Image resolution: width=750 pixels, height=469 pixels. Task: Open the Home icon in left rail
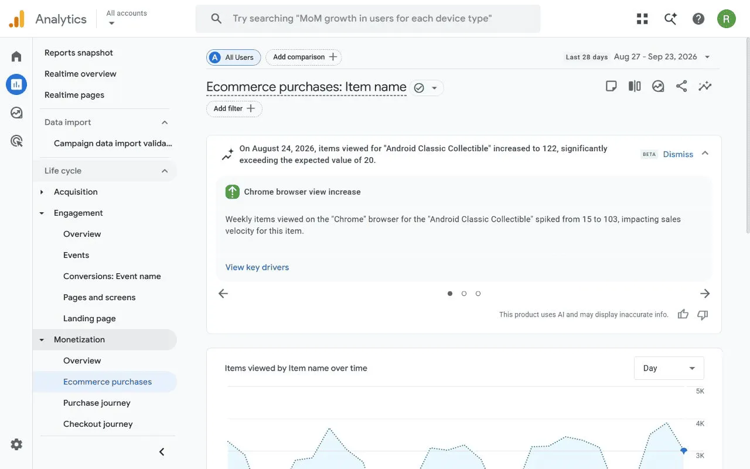(16, 56)
